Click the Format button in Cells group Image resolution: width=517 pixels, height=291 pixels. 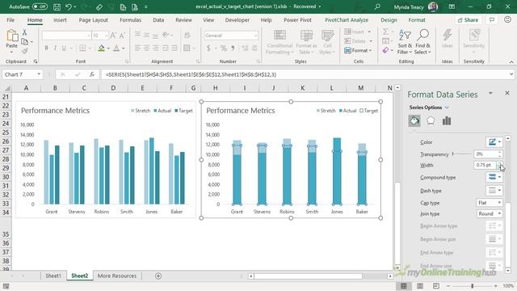pyautogui.click(x=358, y=50)
